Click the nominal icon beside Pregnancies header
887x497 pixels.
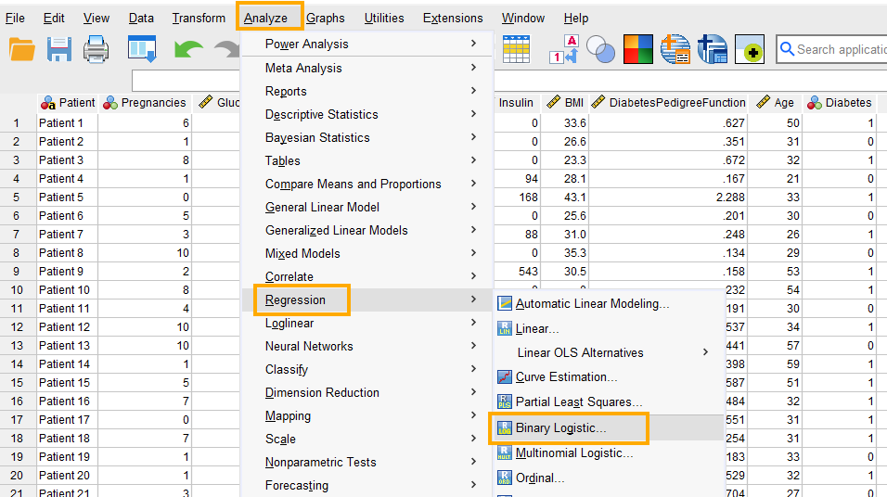(110, 102)
